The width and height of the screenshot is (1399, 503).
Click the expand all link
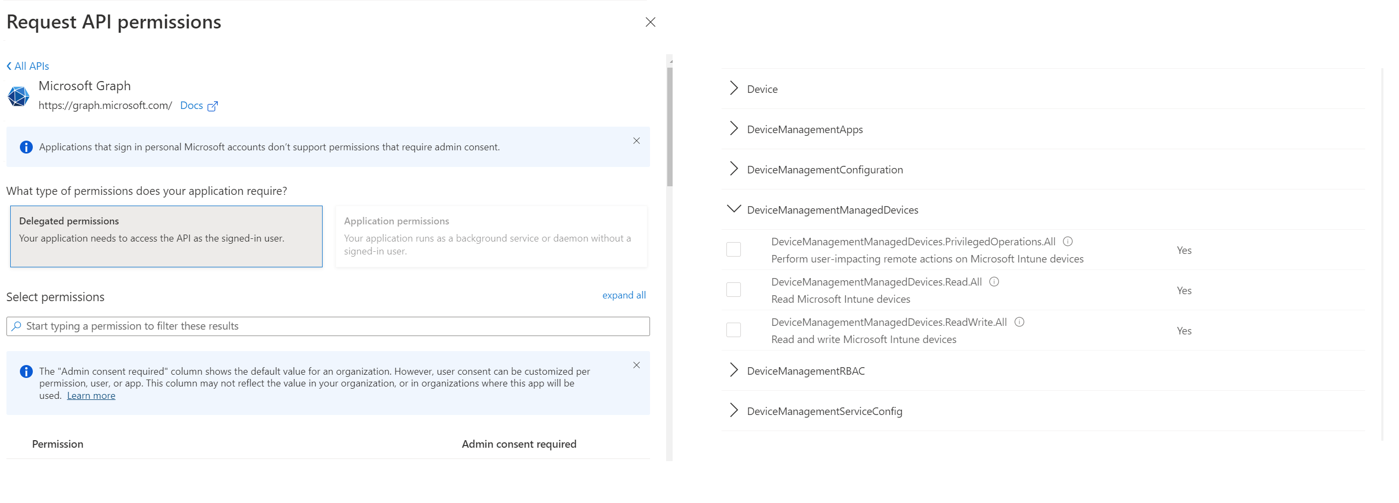click(624, 295)
